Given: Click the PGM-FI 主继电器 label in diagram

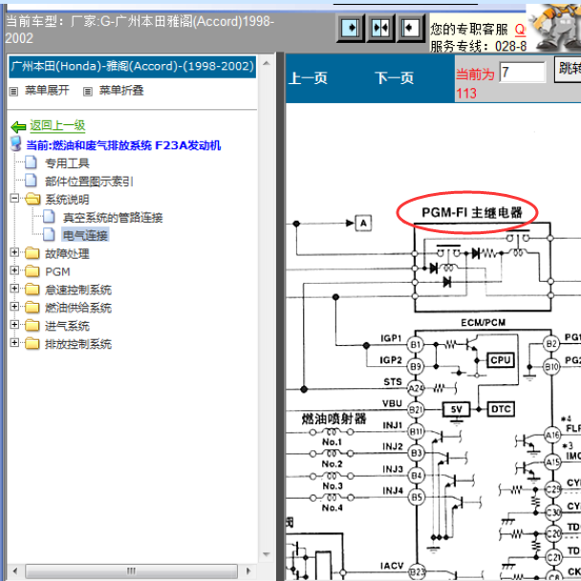Looking at the screenshot, I should 472,213.
